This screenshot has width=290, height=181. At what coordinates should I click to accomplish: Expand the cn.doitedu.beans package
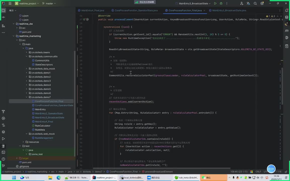(26, 52)
